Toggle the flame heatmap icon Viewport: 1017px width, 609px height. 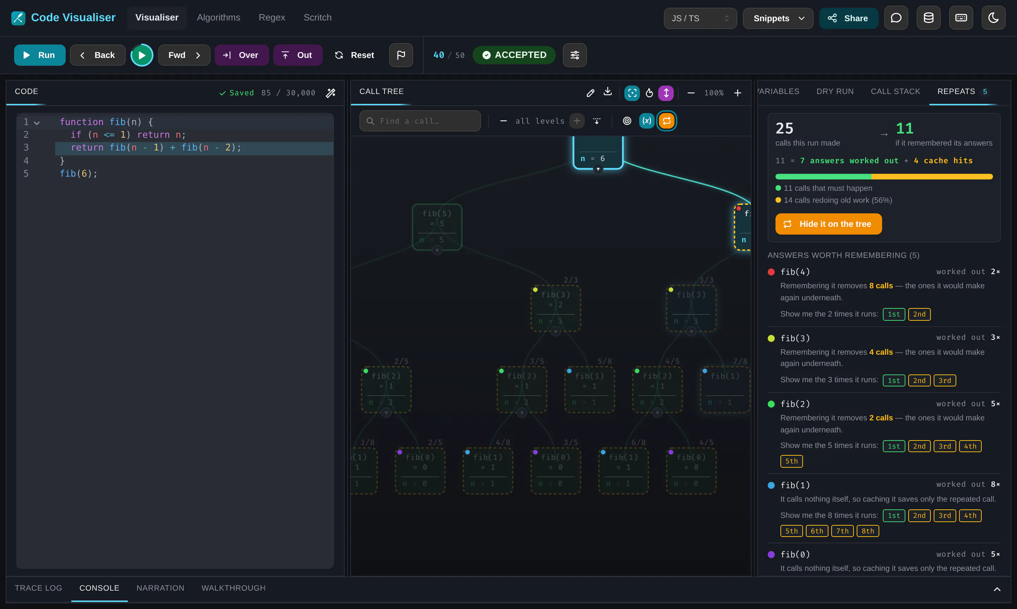point(649,93)
